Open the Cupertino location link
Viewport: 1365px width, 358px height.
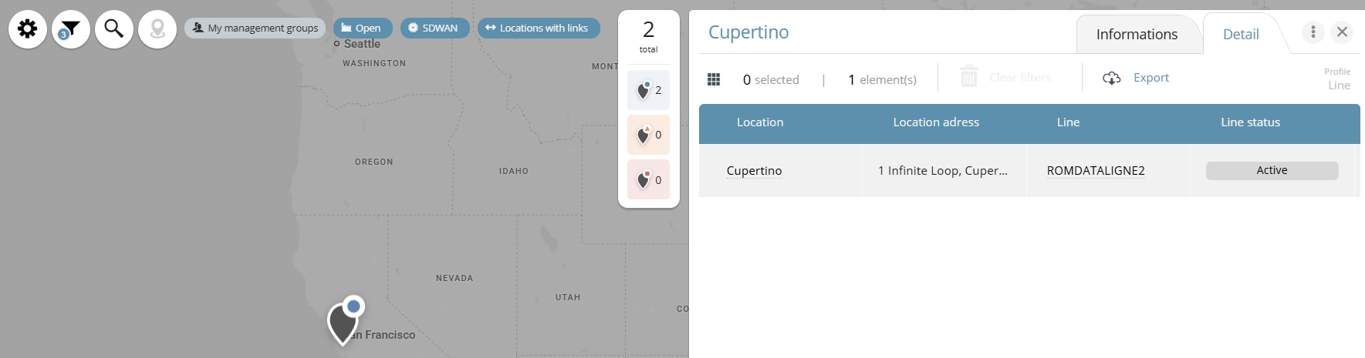(754, 171)
